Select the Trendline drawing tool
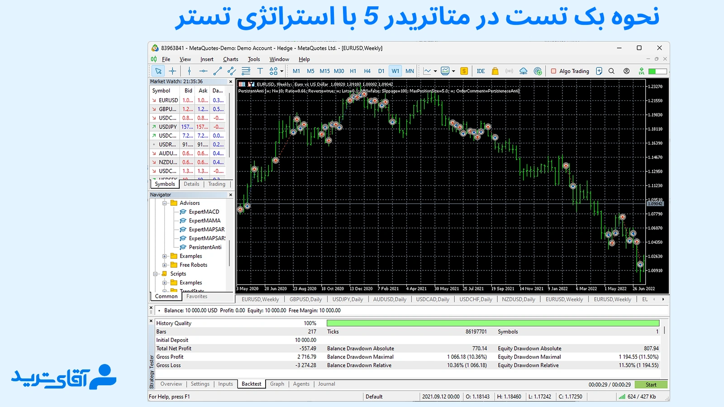Image resolution: width=724 pixels, height=407 pixels. pos(218,71)
